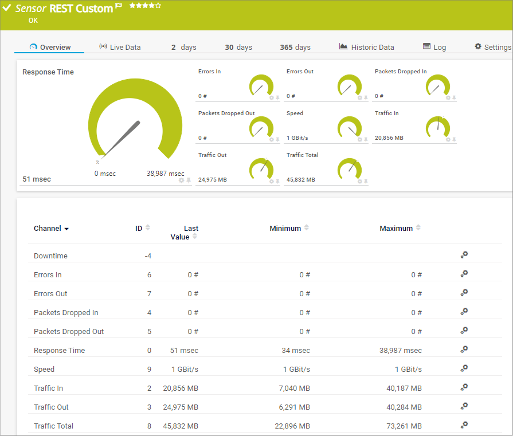Click the flag priority icon next to REST Custom

(x=119, y=6)
